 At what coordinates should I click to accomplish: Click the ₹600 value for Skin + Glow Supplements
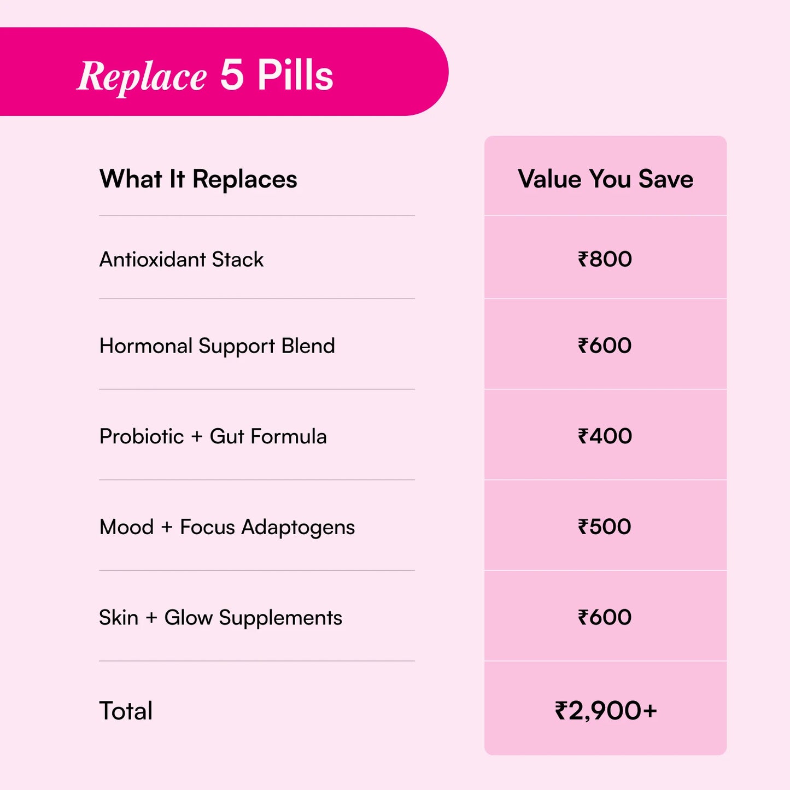tap(605, 618)
